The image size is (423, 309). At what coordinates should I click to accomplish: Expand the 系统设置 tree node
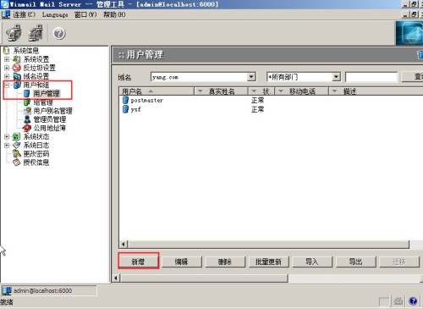pos(7,59)
